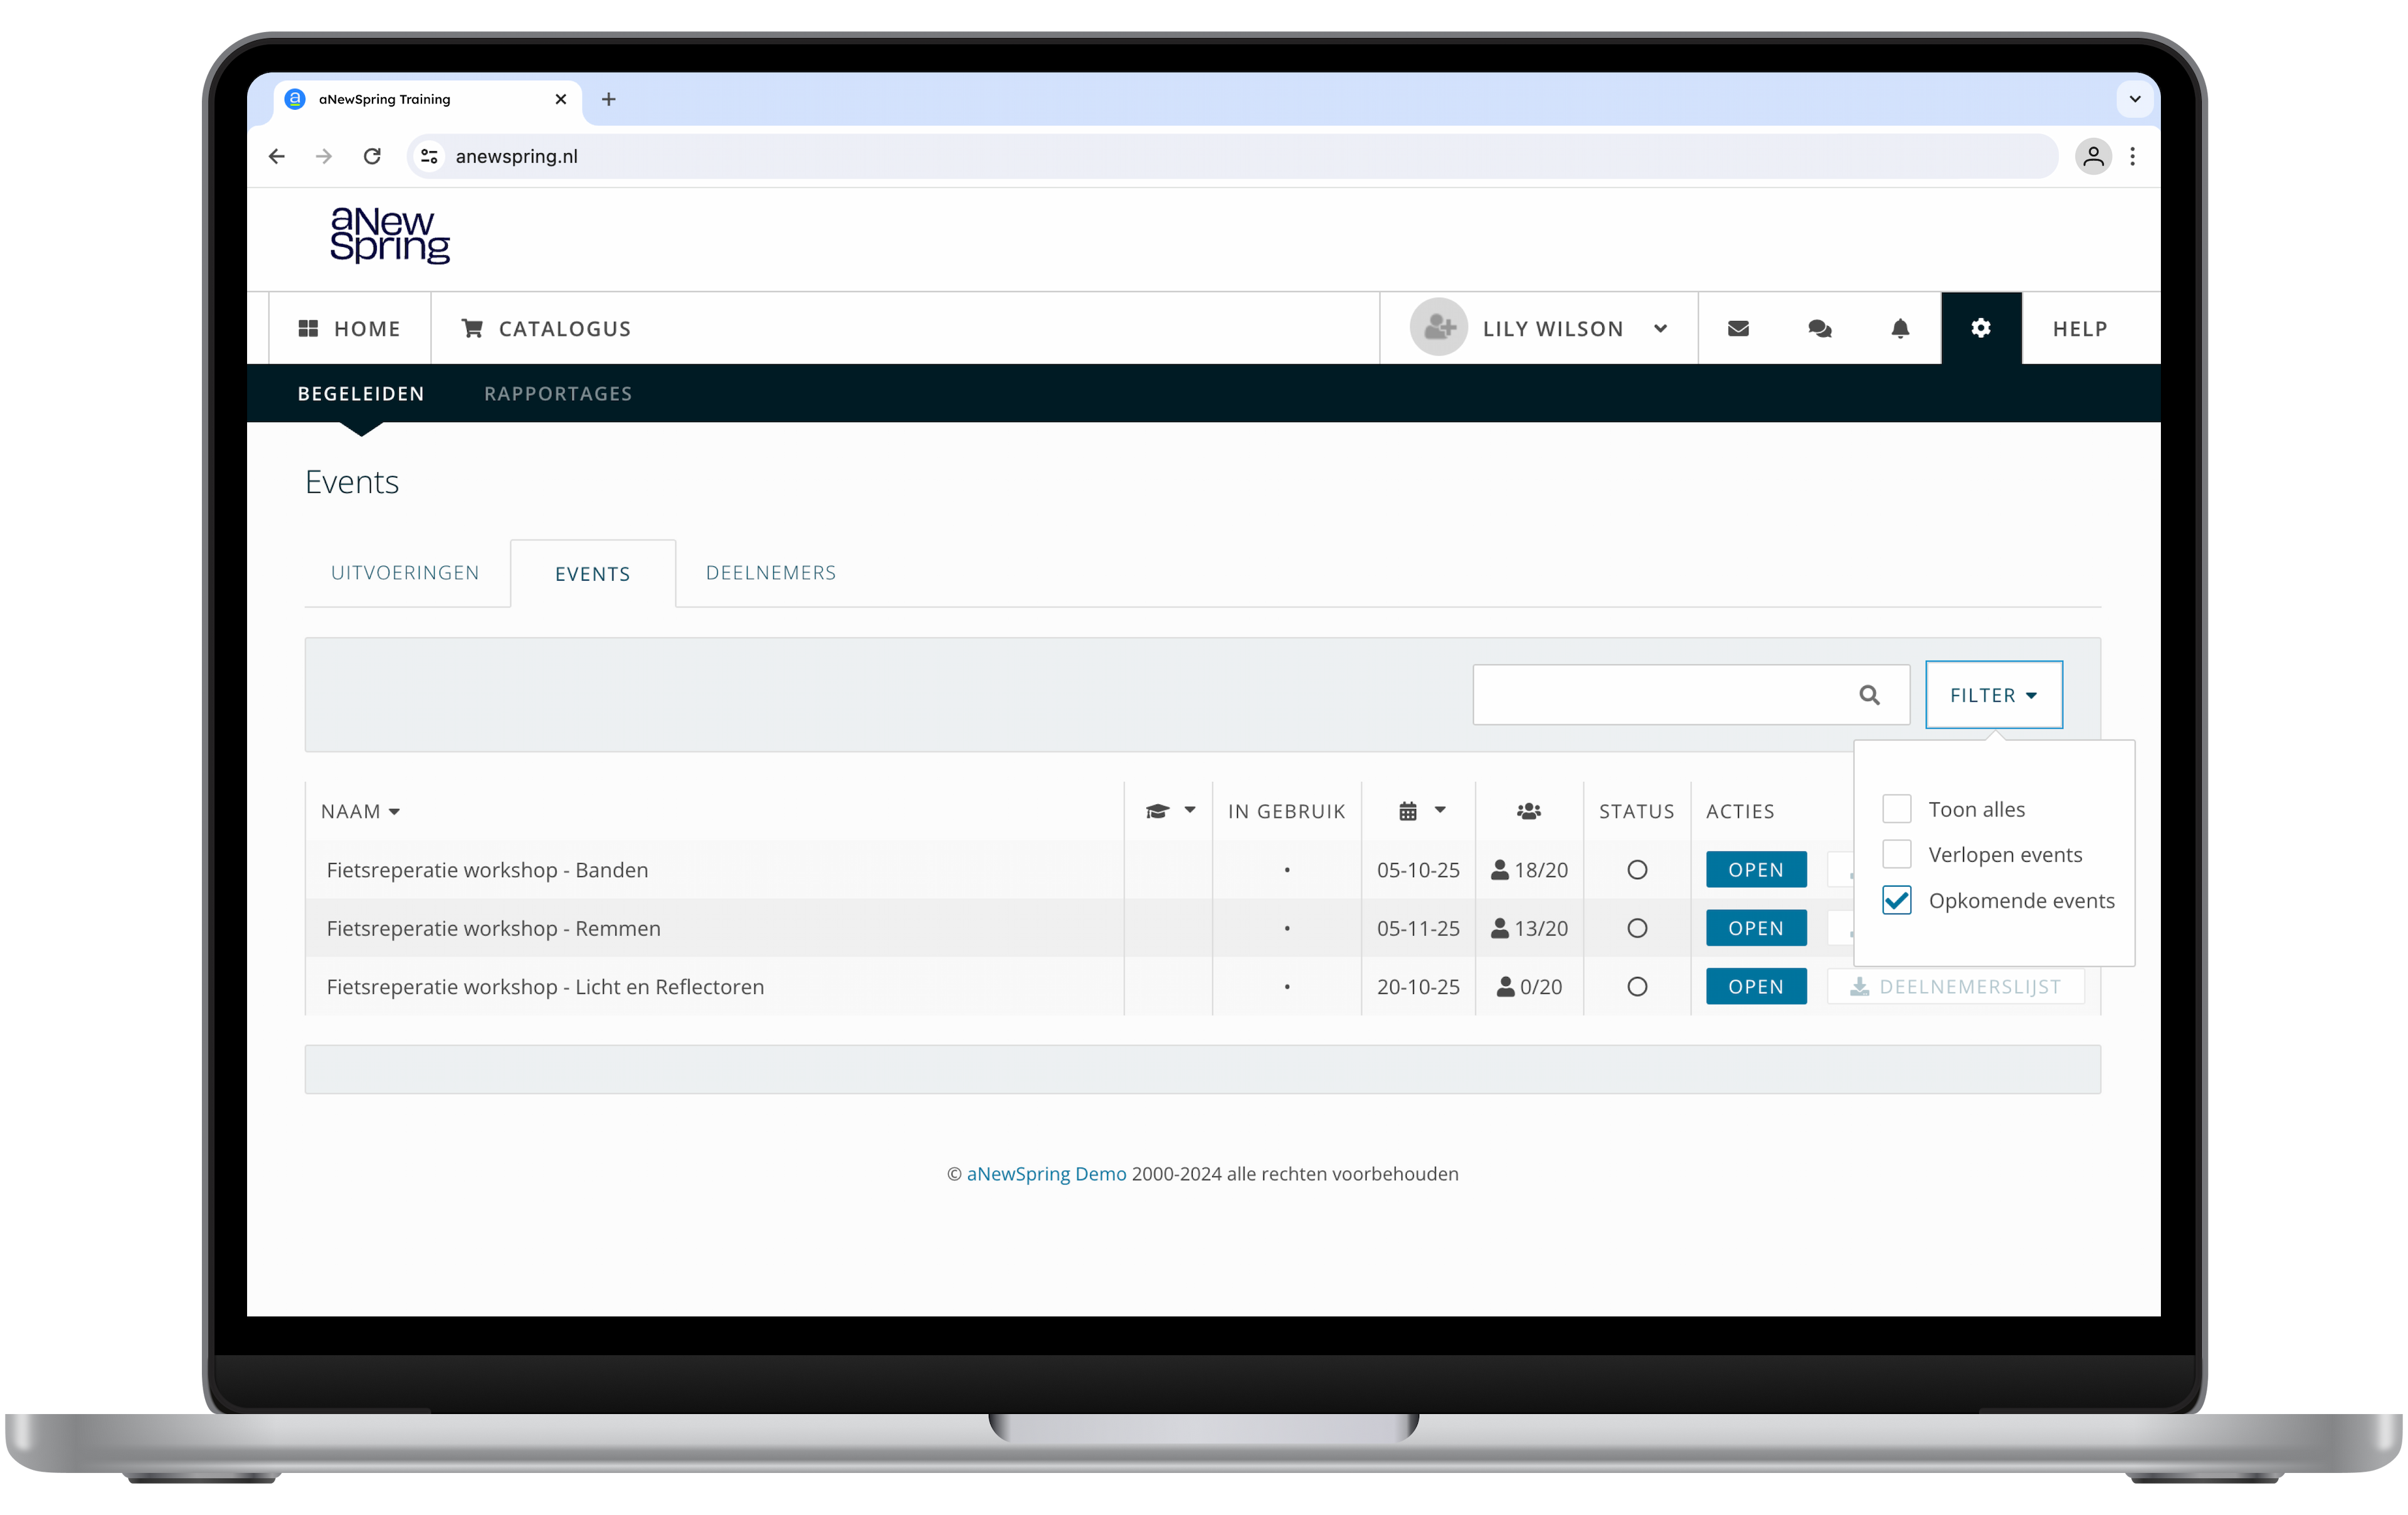
Task: Go forward in the browser
Action: (324, 156)
